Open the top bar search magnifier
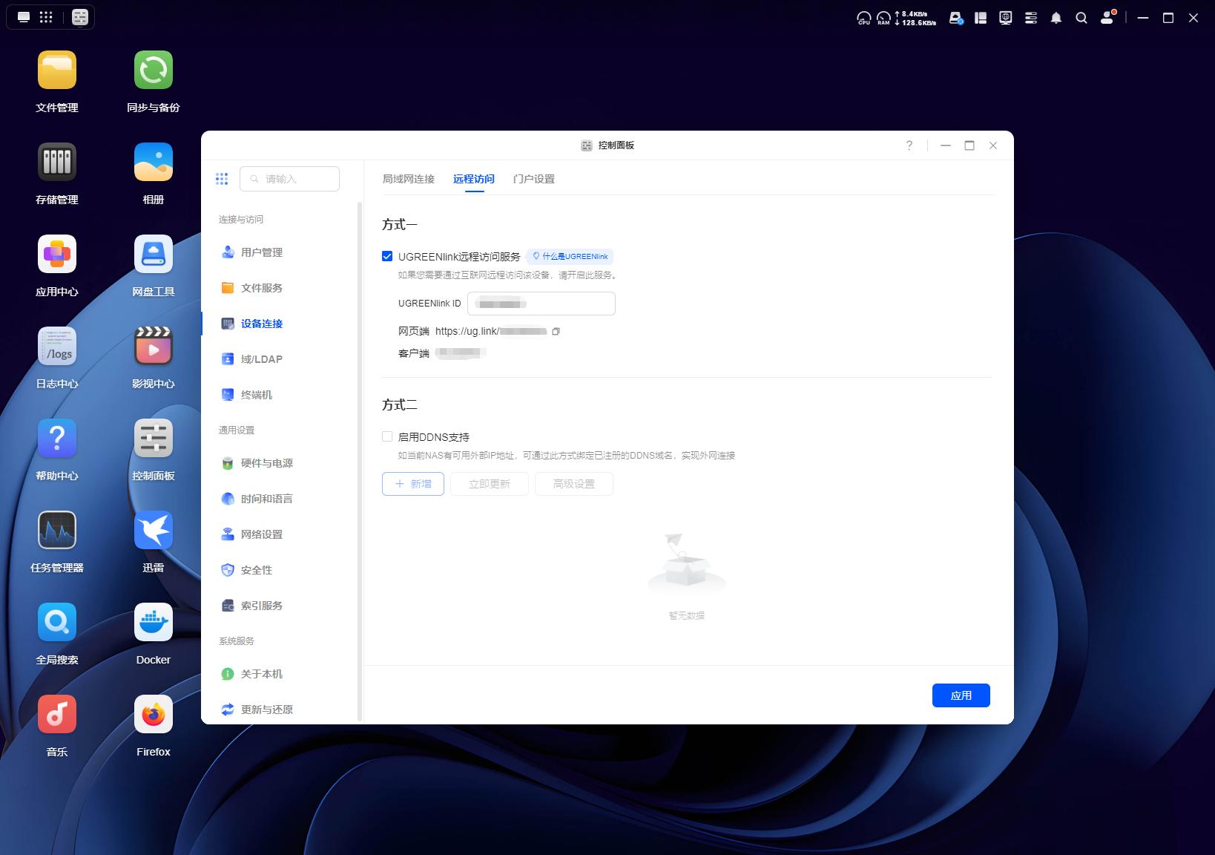 point(1081,18)
